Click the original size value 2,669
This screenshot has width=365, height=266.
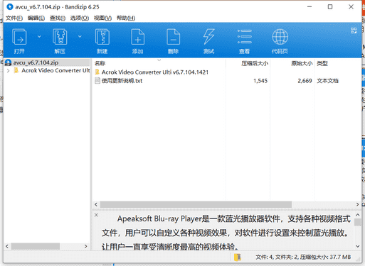tap(305, 81)
